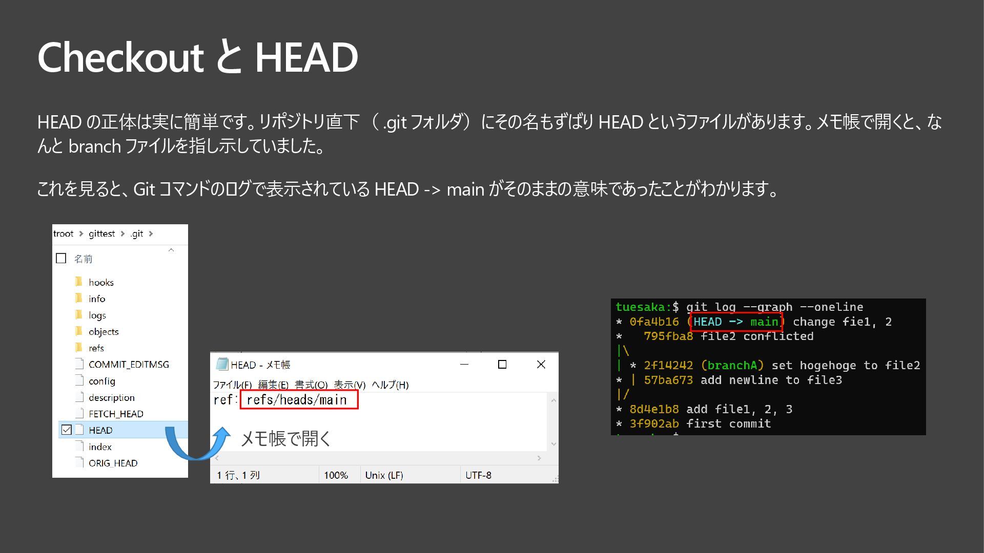Maximize the HEAD Notepad window
Screen dimensions: 984x553
[x=502, y=364]
